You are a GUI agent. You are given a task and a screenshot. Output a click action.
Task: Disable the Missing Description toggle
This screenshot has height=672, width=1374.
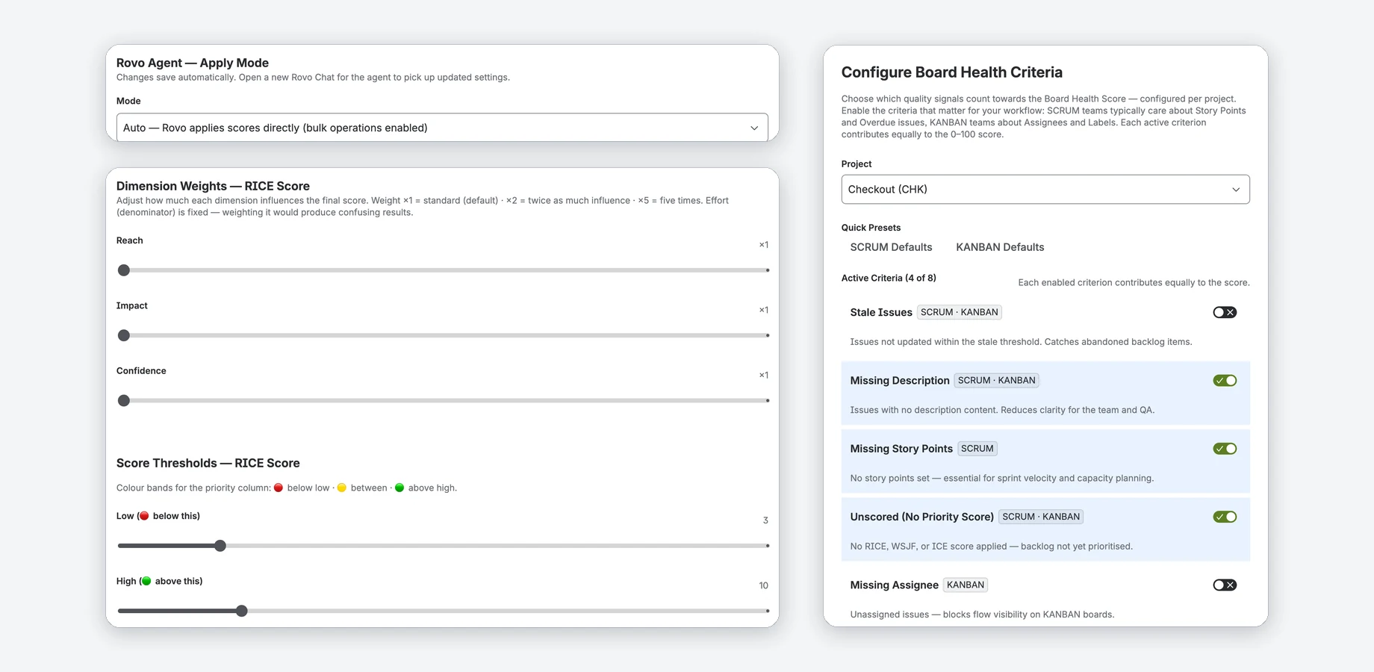point(1225,381)
